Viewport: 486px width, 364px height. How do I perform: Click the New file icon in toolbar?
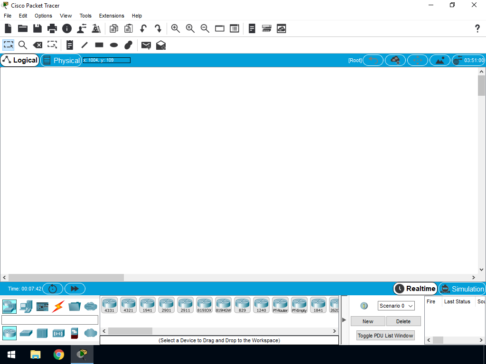8,28
